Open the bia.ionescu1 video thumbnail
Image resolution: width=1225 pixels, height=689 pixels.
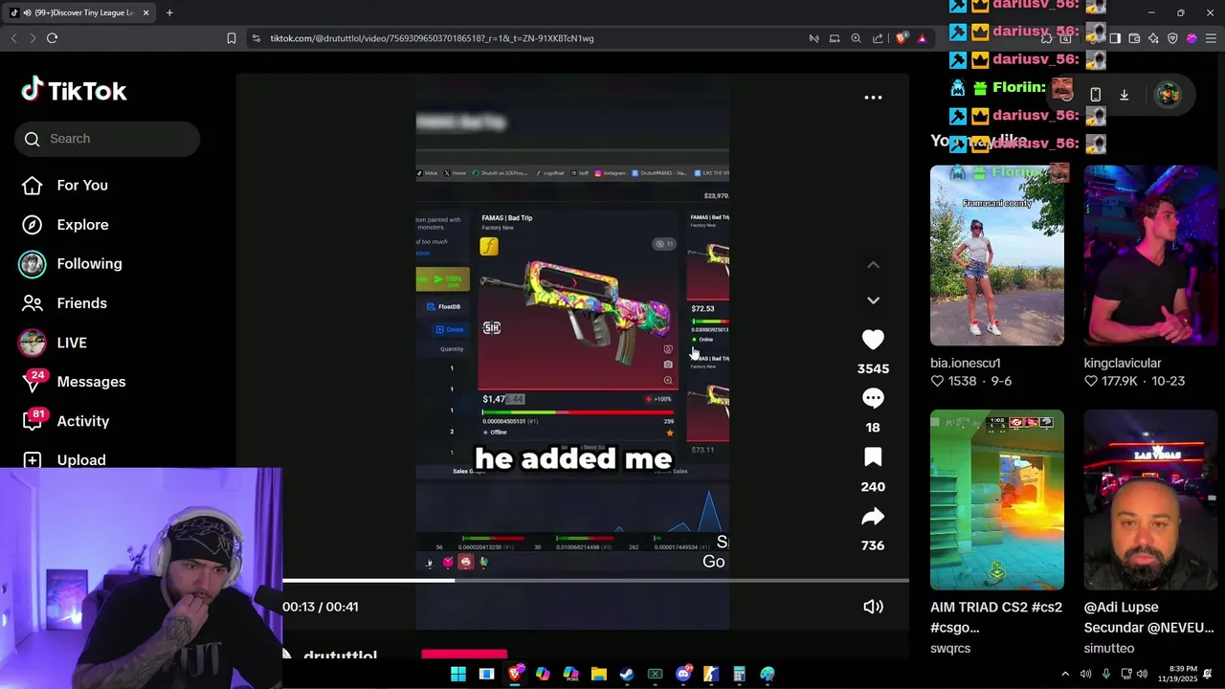[997, 256]
